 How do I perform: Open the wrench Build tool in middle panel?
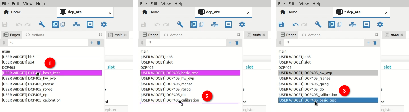click(x=180, y=24)
